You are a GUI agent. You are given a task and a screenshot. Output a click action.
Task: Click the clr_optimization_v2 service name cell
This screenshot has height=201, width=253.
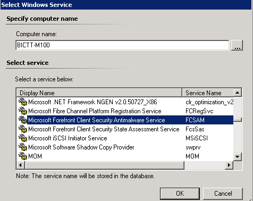click(209, 102)
